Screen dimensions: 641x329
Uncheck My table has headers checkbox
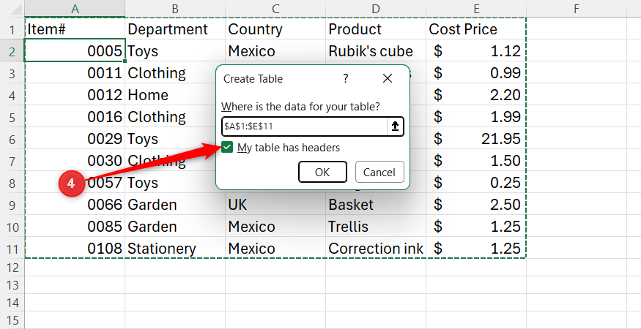[227, 148]
